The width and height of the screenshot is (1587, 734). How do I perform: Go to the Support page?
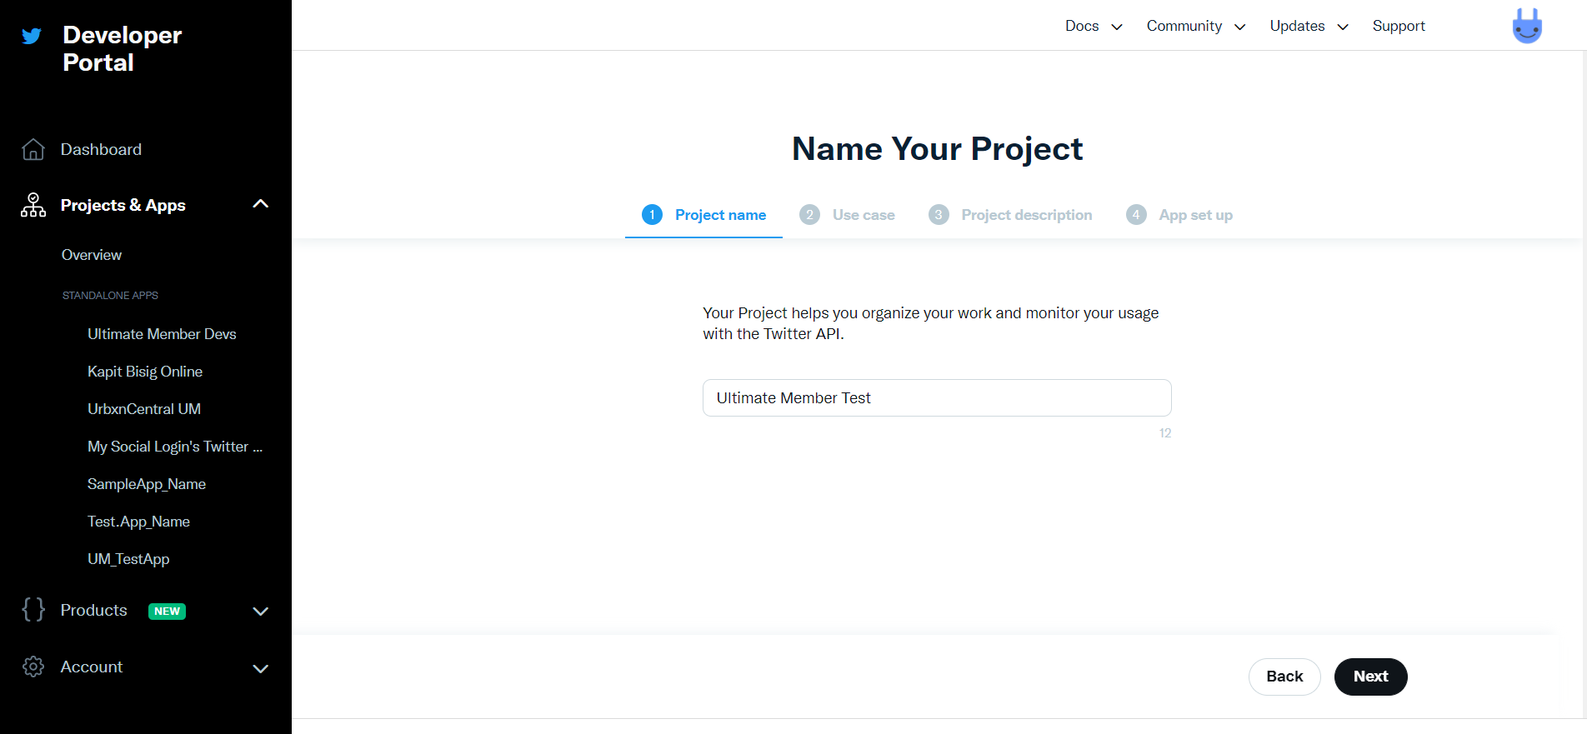(x=1399, y=26)
